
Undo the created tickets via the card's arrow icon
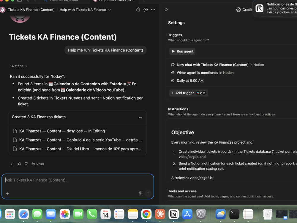coord(140,118)
